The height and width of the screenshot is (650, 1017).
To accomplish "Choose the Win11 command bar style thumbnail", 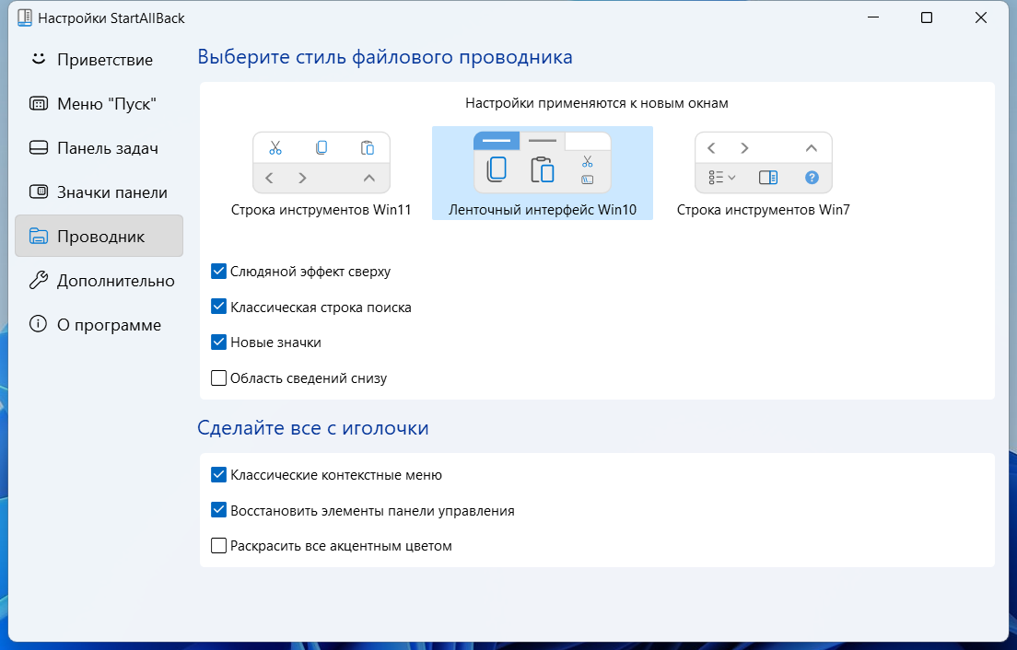I will 321,163.
